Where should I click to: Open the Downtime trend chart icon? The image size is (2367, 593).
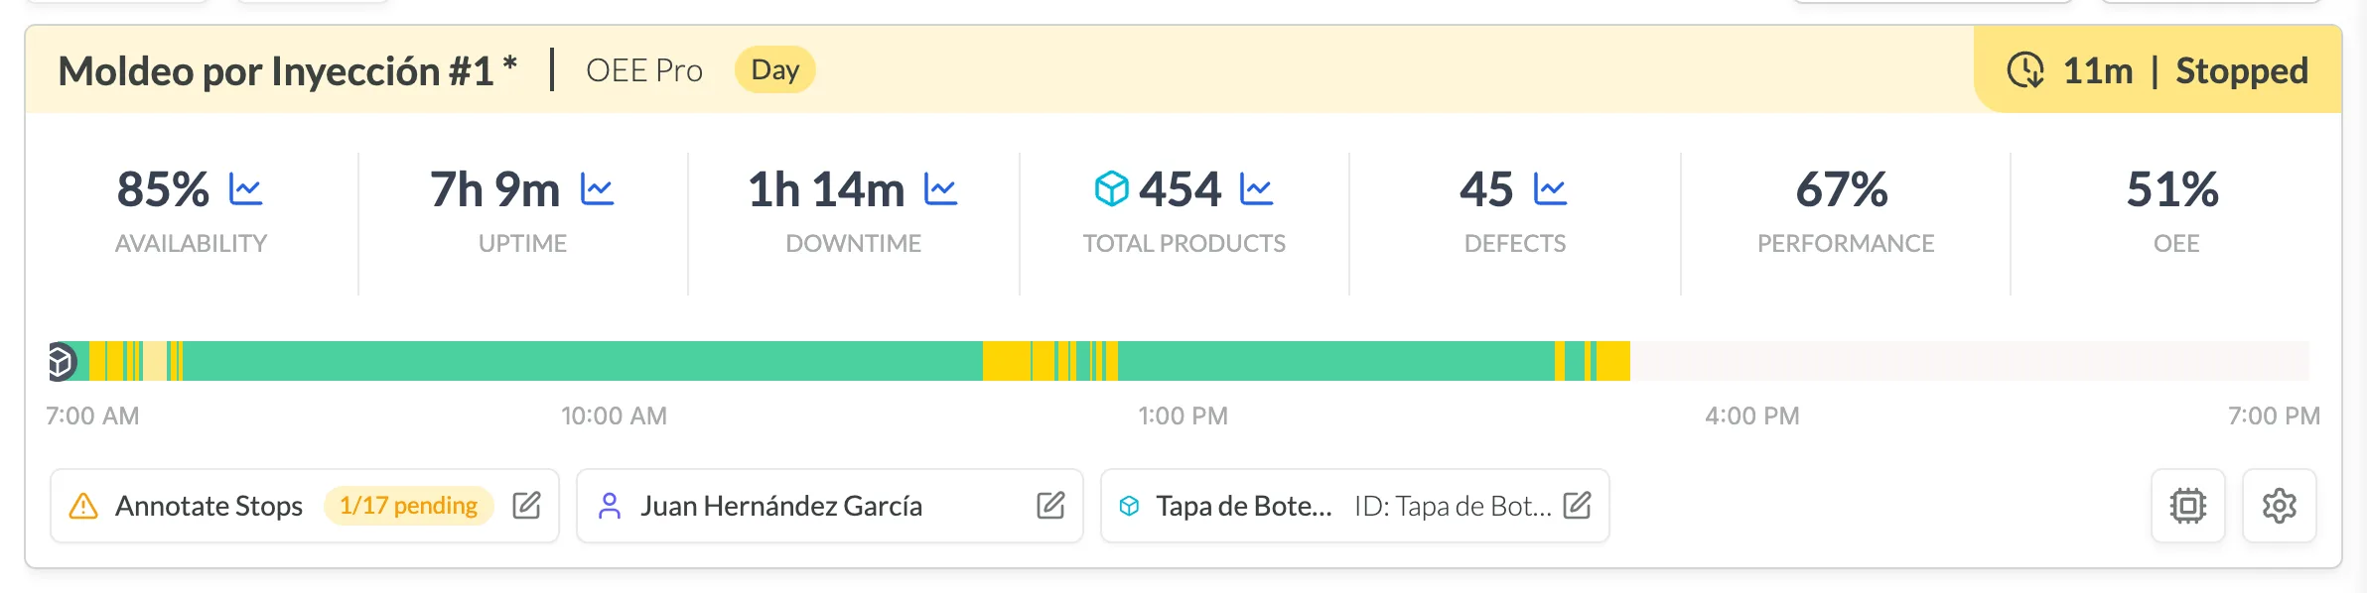click(x=940, y=189)
